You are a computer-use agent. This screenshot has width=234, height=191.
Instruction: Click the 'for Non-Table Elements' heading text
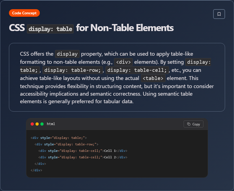pyautogui.click(x=125, y=28)
